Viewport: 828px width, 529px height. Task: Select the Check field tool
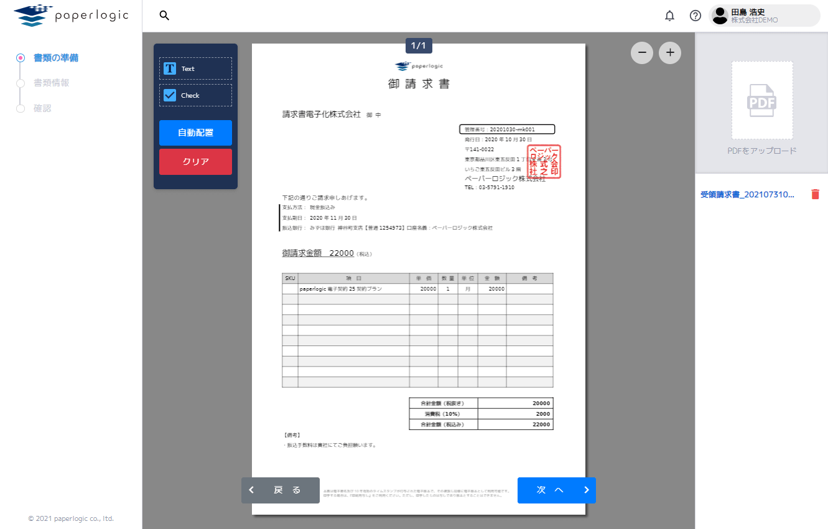pos(195,95)
